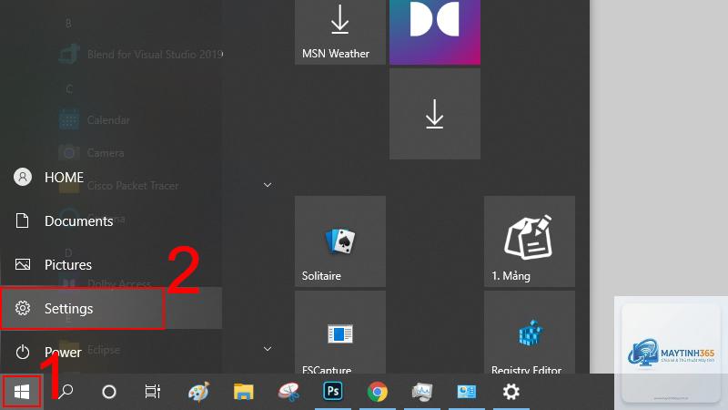The height and width of the screenshot is (410, 728).
Task: Launch Solitaire tile
Action: (339, 241)
